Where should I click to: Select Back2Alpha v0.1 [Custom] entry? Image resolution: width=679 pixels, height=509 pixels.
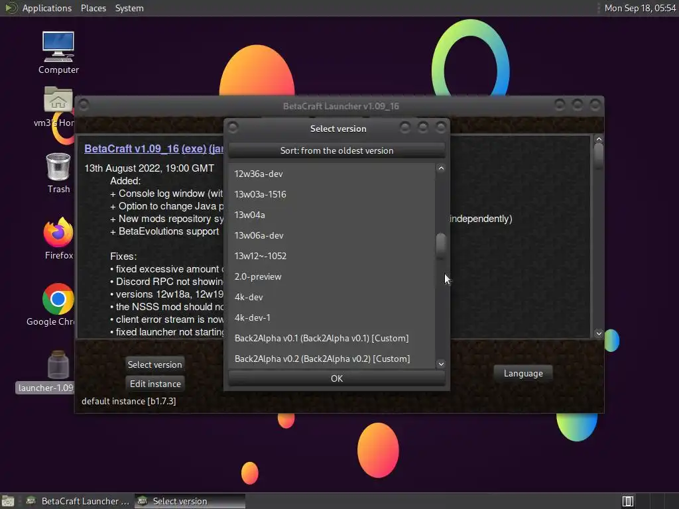click(332, 338)
